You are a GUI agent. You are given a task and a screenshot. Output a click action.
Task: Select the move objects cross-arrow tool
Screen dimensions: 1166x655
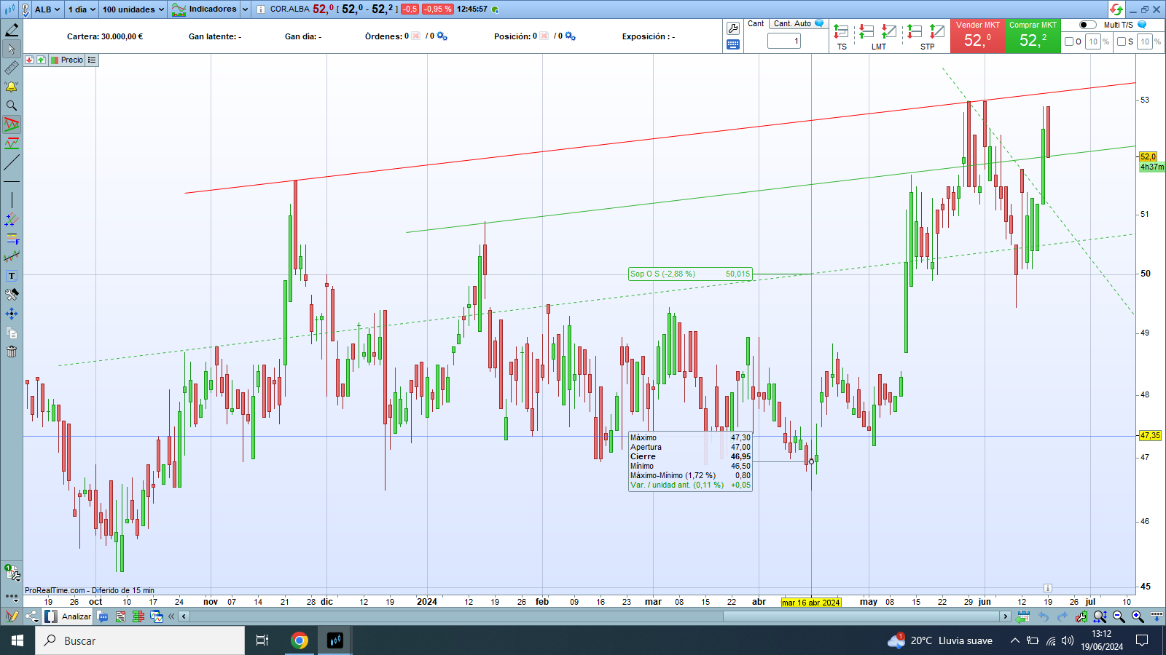[12, 314]
